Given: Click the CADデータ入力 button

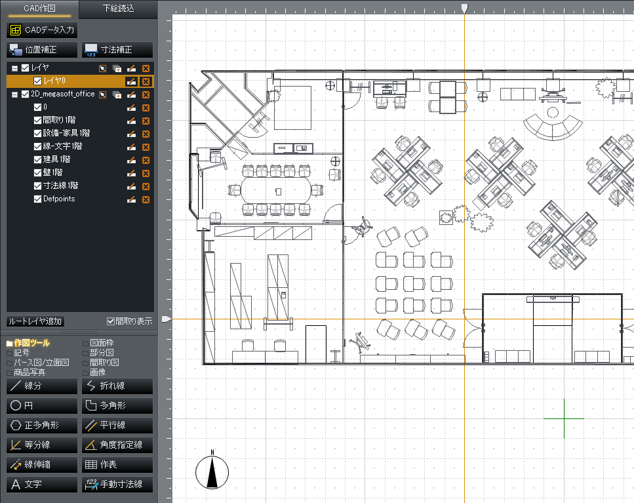Looking at the screenshot, I should click(42, 30).
